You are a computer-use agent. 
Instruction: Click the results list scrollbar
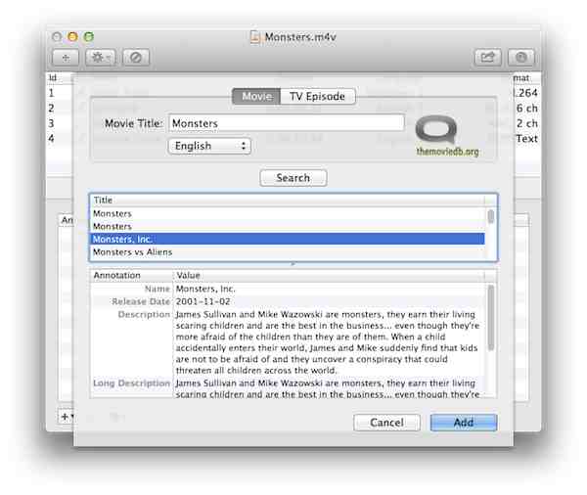click(490, 217)
